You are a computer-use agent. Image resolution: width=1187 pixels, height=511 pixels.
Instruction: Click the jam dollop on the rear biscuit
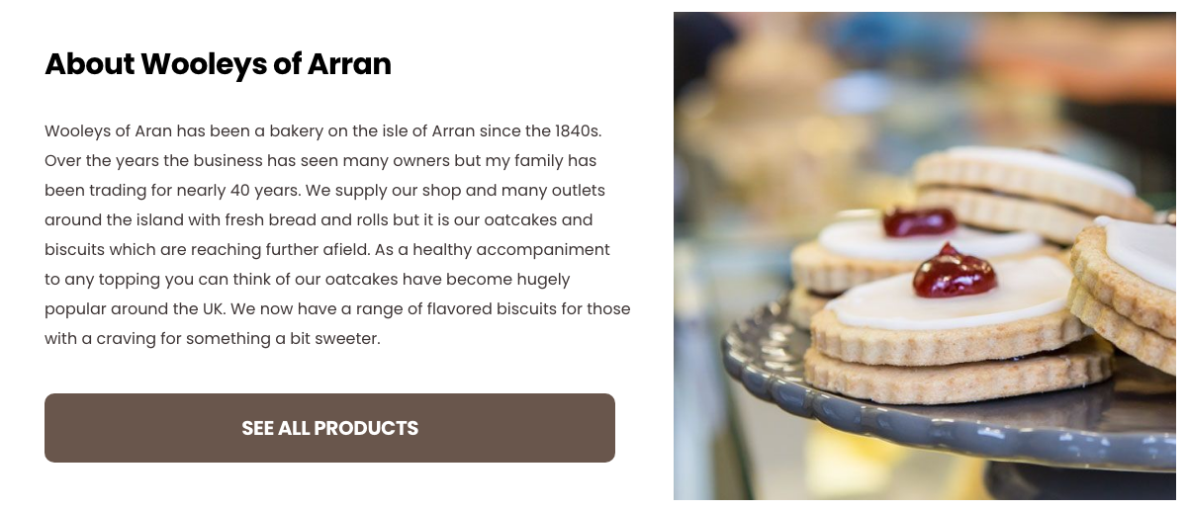coord(919,220)
